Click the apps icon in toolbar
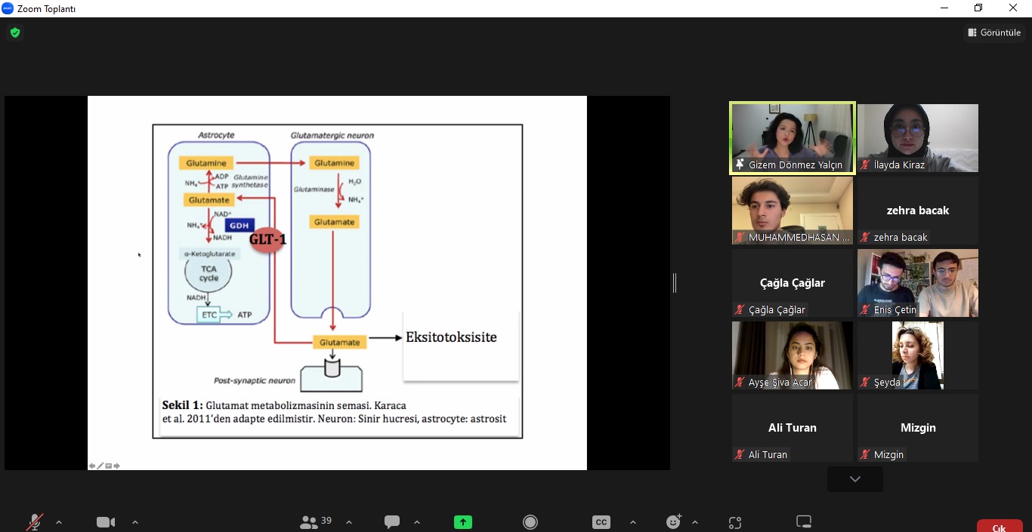Screen dimensions: 1032x532 click(735, 522)
